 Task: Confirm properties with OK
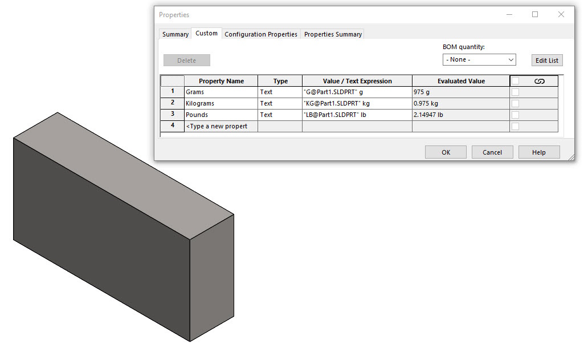(x=445, y=152)
